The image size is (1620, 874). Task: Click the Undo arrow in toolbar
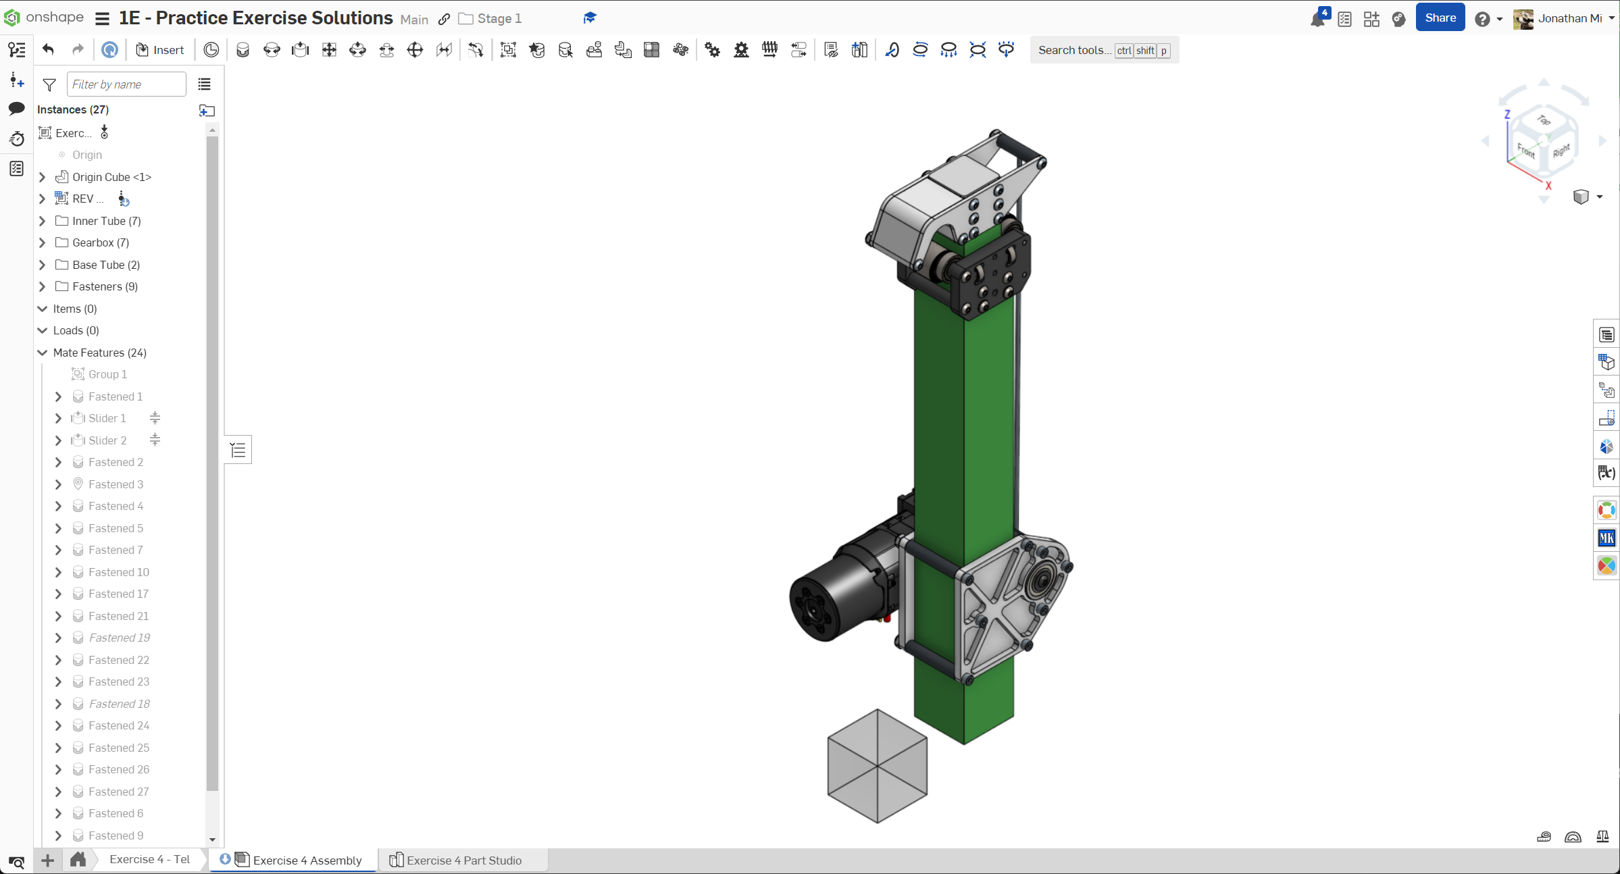coord(48,49)
